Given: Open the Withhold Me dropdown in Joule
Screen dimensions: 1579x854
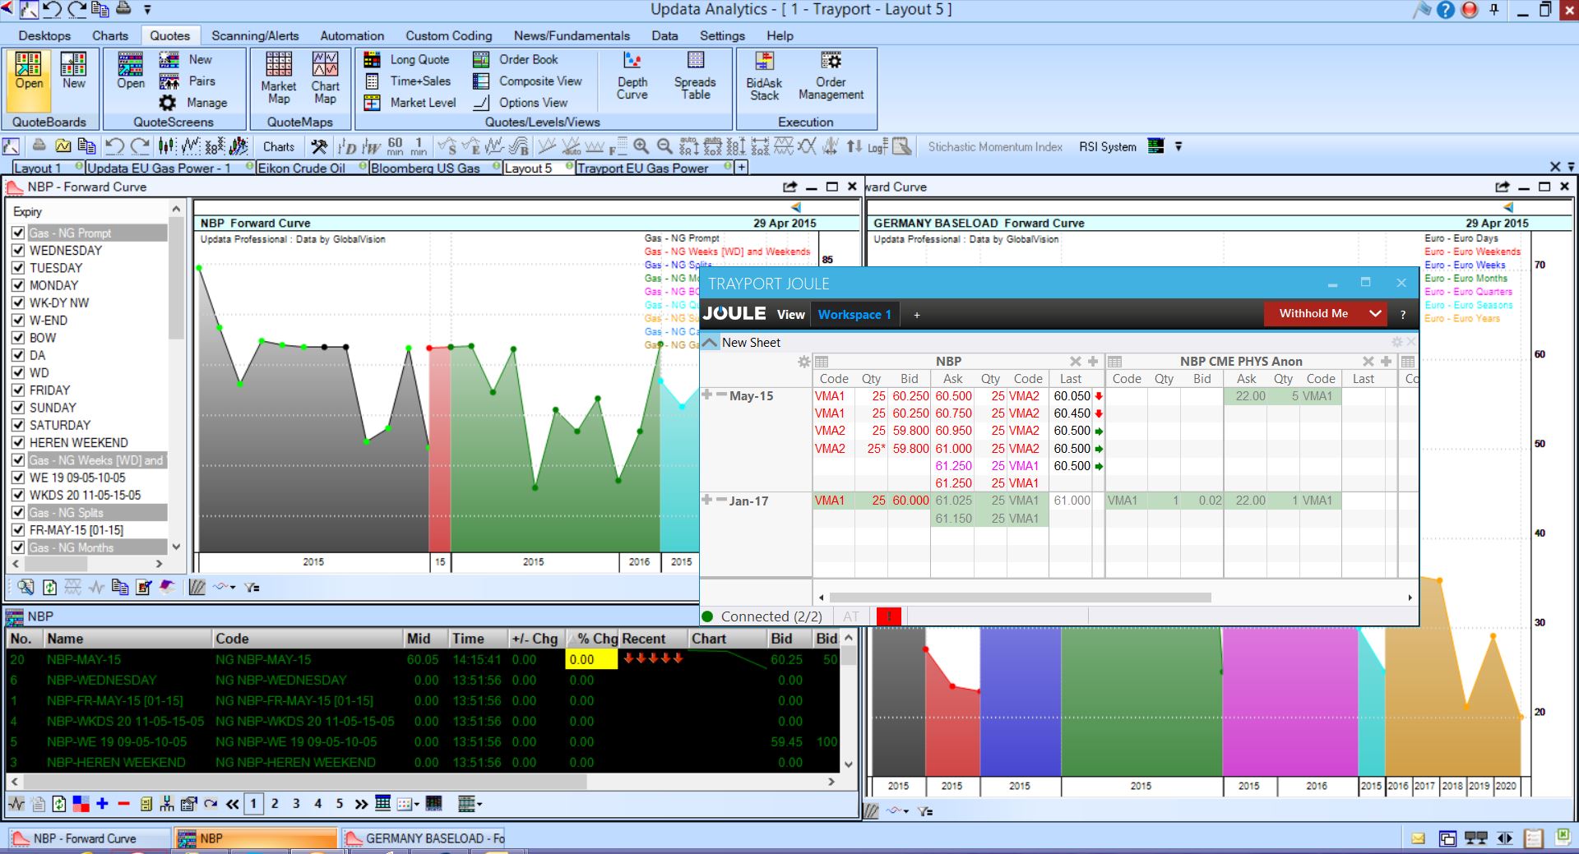Looking at the screenshot, I should point(1374,313).
